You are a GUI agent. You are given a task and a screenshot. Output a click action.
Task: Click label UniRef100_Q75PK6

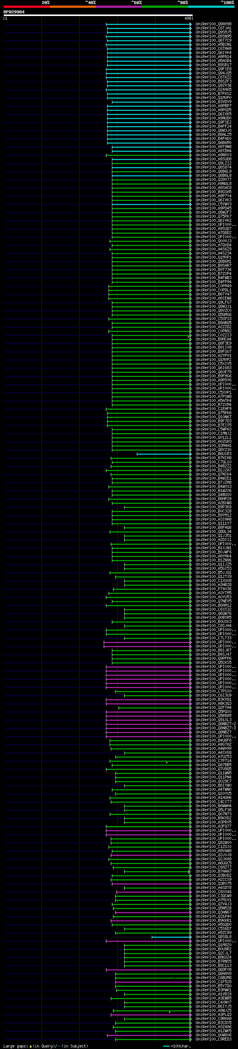(213, 413)
